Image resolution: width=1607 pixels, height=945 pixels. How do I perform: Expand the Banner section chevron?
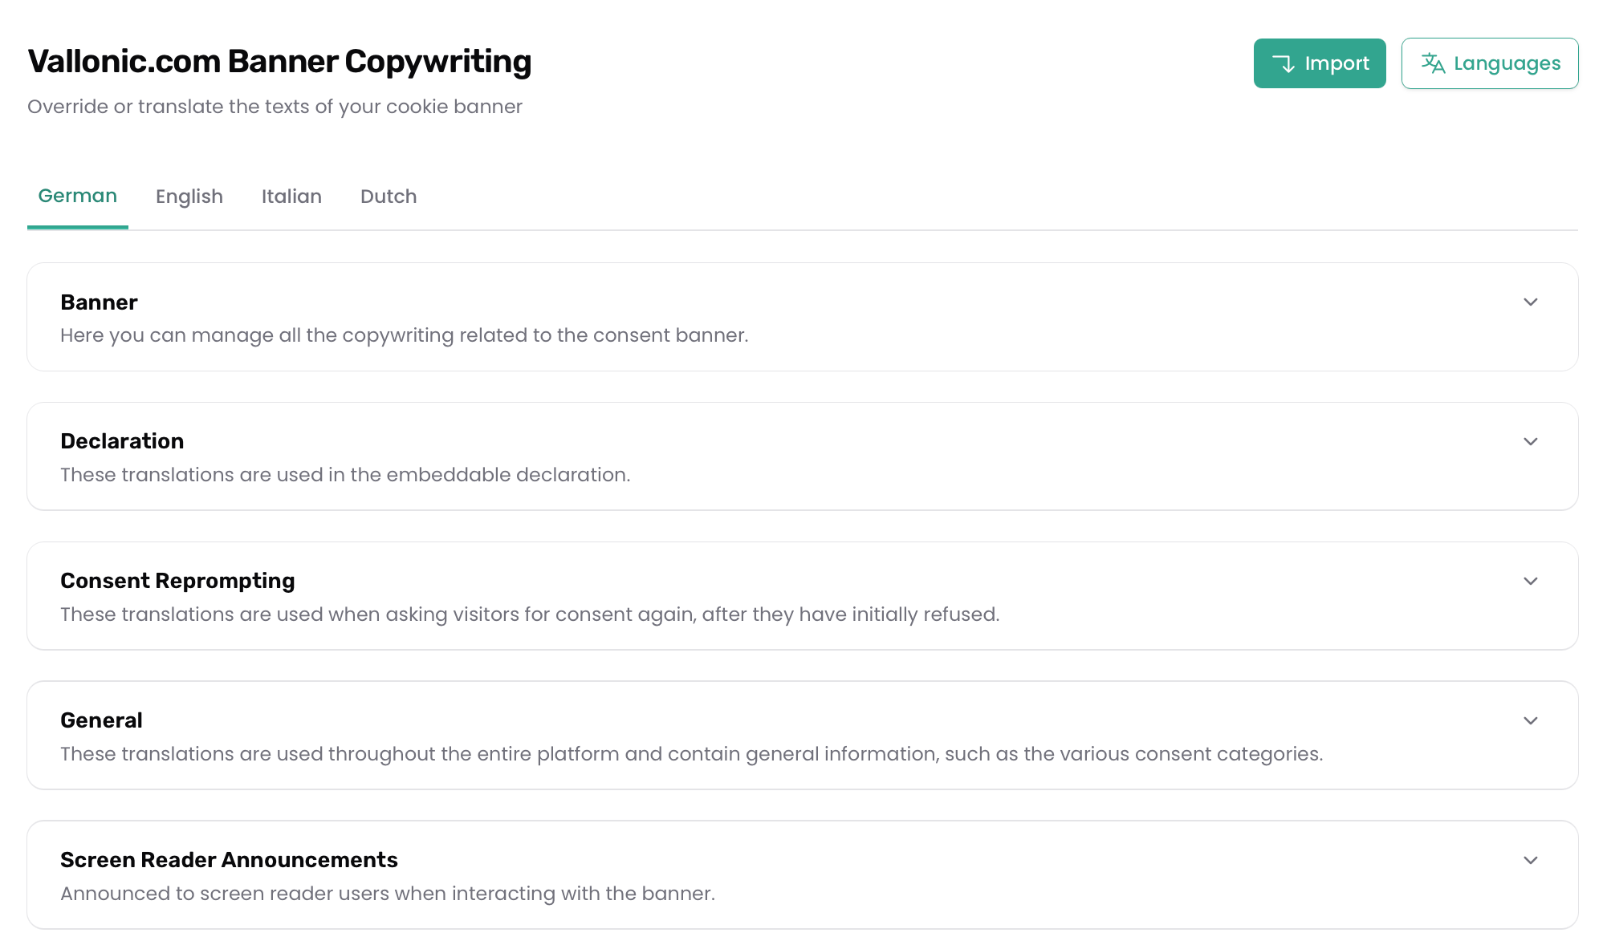[1531, 302]
